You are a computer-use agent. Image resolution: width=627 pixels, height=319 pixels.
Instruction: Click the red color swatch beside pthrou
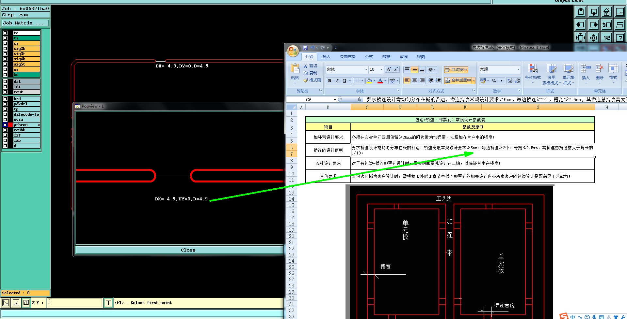tap(10, 125)
